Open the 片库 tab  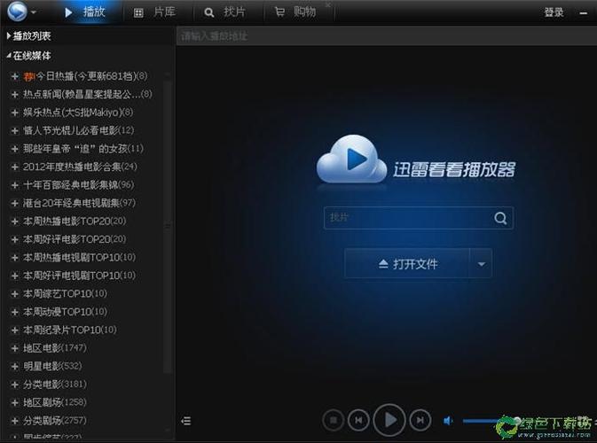click(154, 12)
